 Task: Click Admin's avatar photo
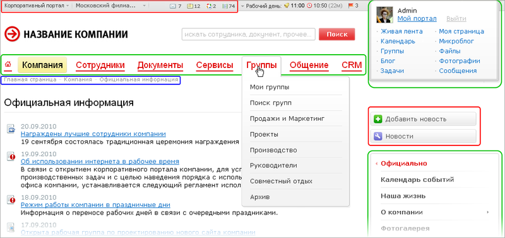pos(384,14)
